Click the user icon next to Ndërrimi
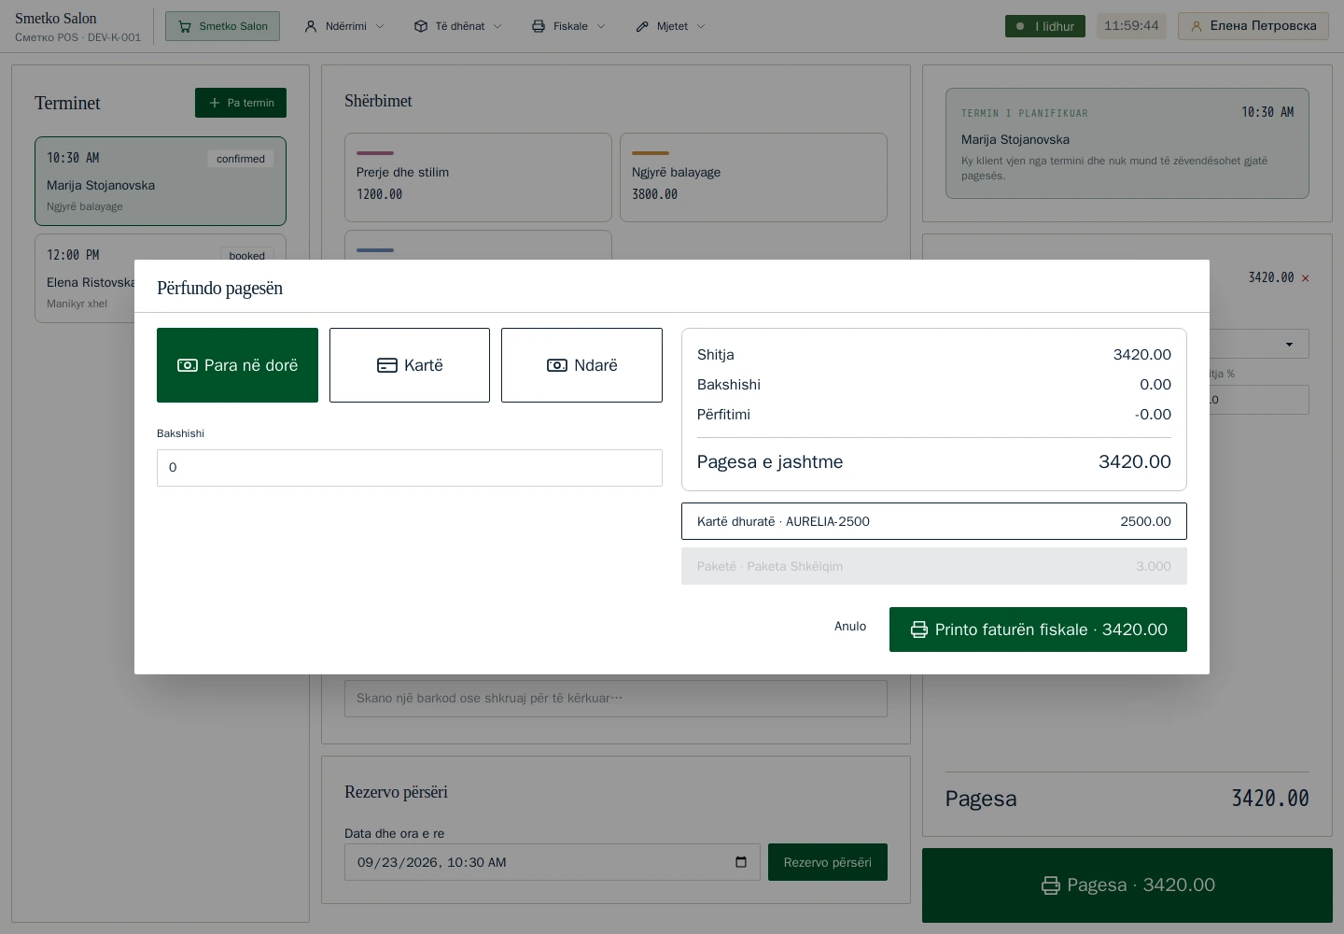 coord(311,26)
